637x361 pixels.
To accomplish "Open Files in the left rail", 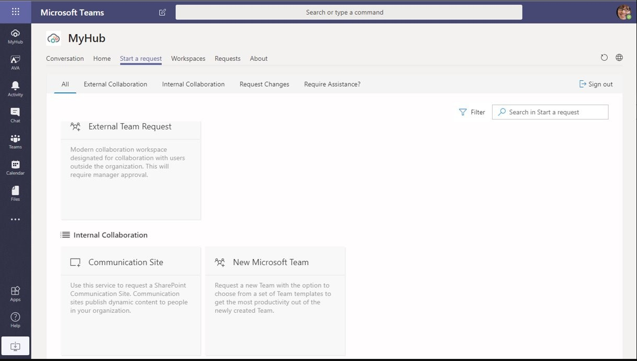I will click(15, 193).
